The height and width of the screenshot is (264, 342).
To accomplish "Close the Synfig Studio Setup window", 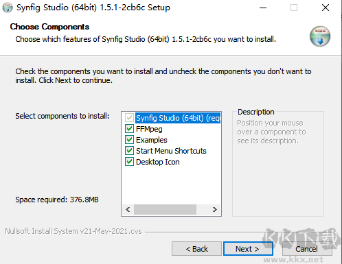I will tap(326, 8).
